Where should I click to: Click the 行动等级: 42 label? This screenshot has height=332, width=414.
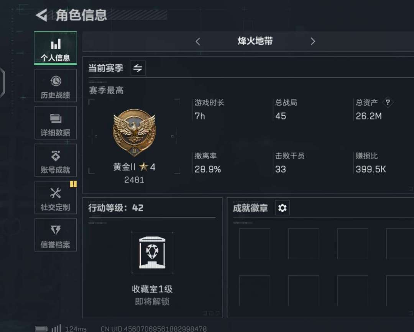click(x=116, y=208)
